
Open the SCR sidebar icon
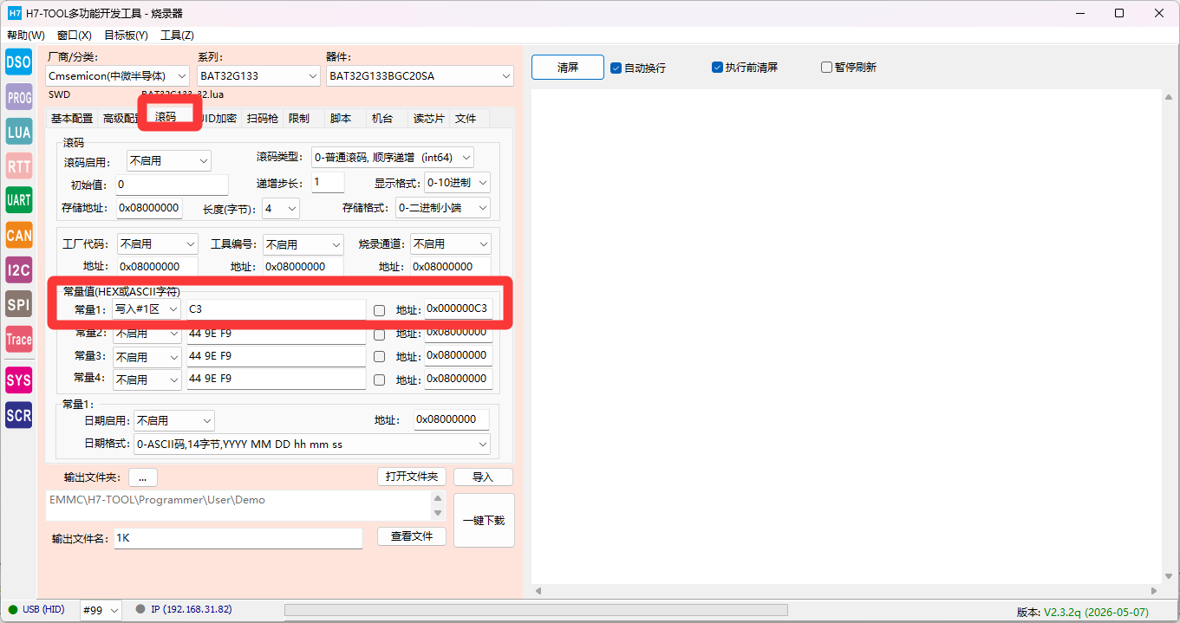point(19,416)
